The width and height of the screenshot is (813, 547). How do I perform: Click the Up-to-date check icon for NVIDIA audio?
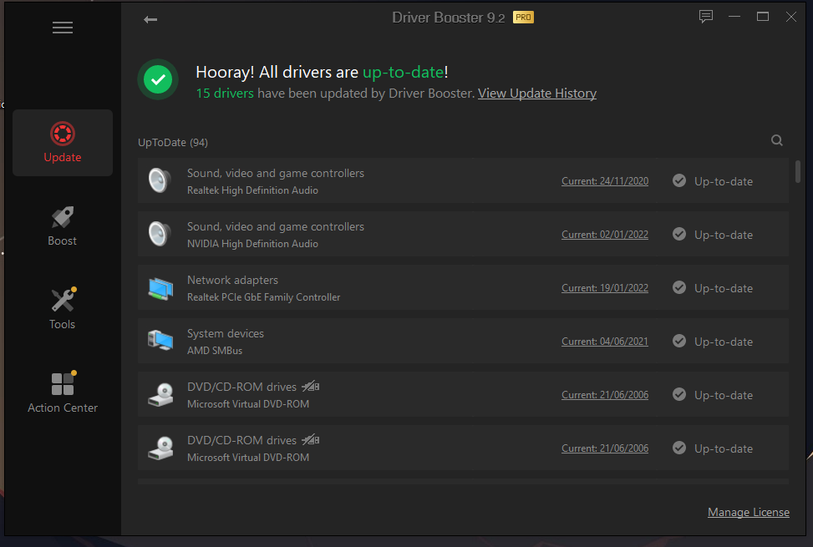(x=678, y=234)
